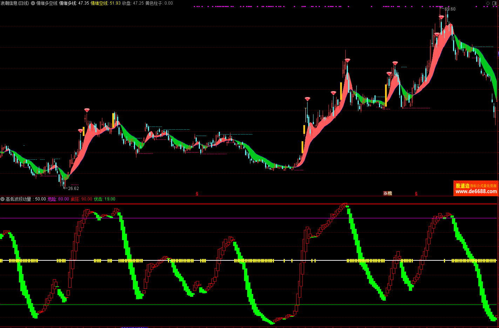The width and height of the screenshot is (499, 328).
Task: Click the diamond icon at top right
Action: (x=488, y=3)
